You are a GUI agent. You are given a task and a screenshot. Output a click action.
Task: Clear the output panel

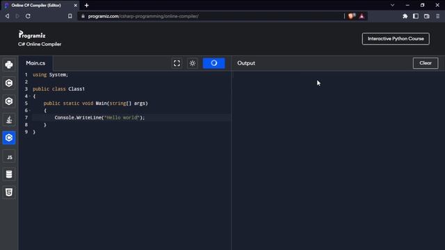click(x=426, y=63)
